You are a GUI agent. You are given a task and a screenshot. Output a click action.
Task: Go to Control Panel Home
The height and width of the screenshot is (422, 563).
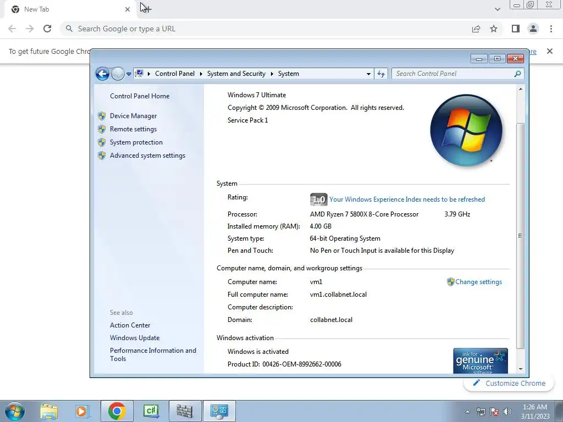(x=140, y=96)
